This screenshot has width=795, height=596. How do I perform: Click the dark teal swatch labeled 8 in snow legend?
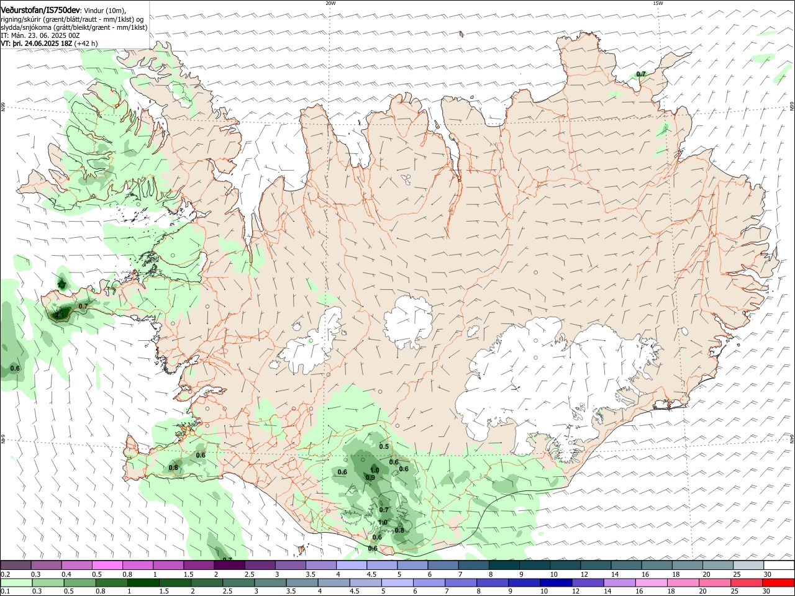504,565
